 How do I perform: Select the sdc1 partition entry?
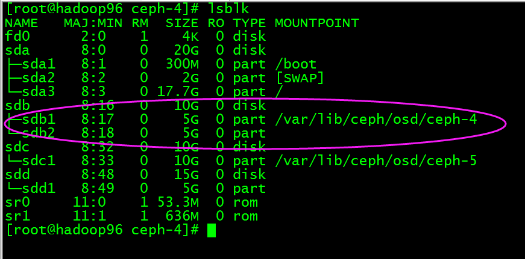tap(39, 161)
